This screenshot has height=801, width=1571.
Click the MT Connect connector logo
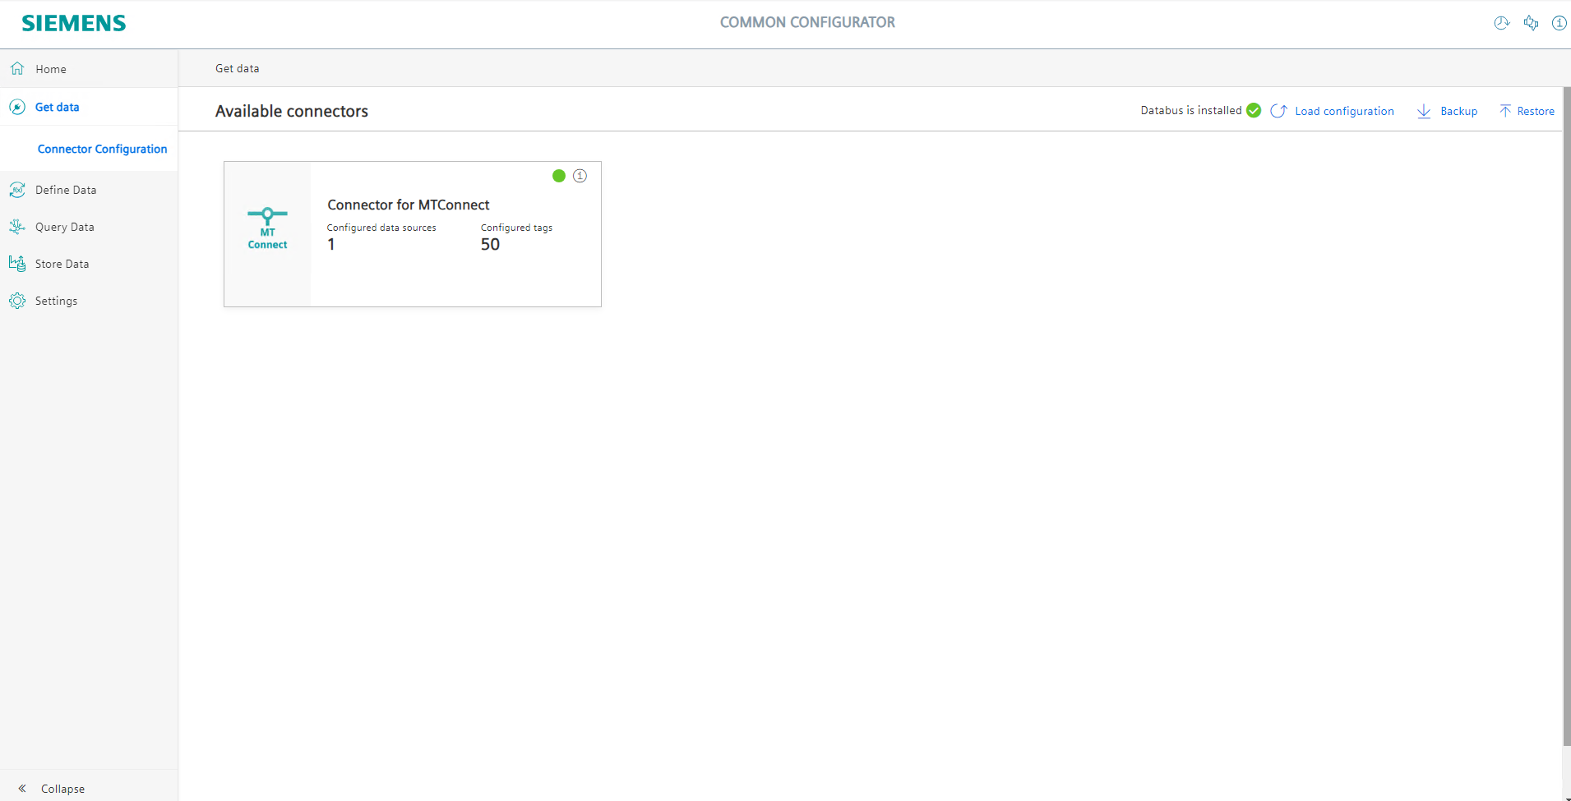267,228
